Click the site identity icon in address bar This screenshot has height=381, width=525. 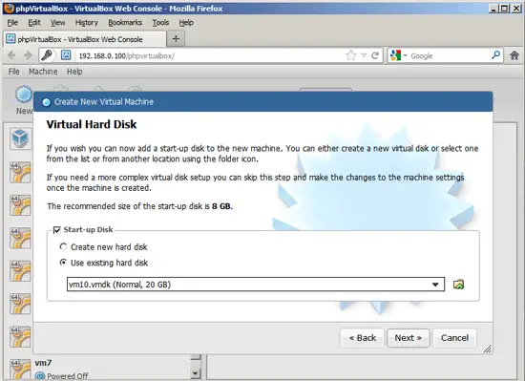66,55
